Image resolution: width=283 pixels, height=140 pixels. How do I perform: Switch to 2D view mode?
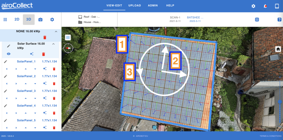(17, 20)
